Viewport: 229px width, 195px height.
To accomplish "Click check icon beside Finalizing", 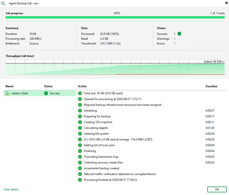I will point(80,151).
